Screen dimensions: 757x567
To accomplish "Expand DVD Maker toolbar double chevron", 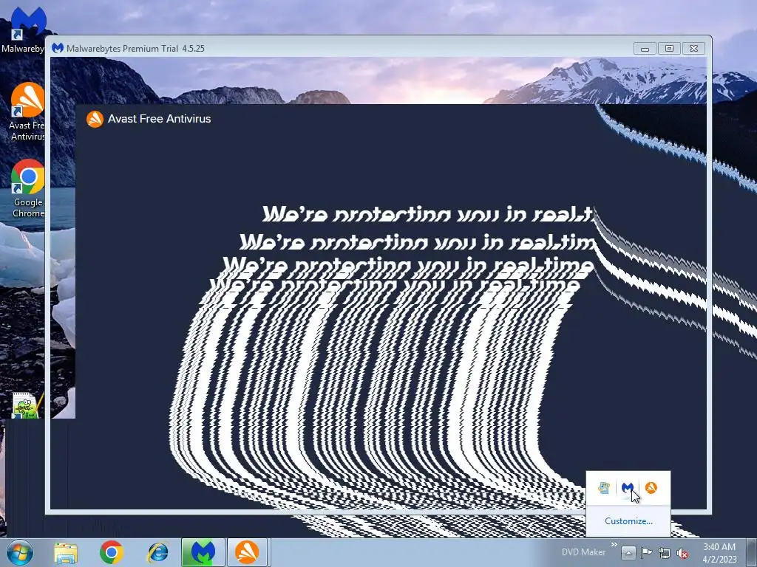I will (x=614, y=545).
